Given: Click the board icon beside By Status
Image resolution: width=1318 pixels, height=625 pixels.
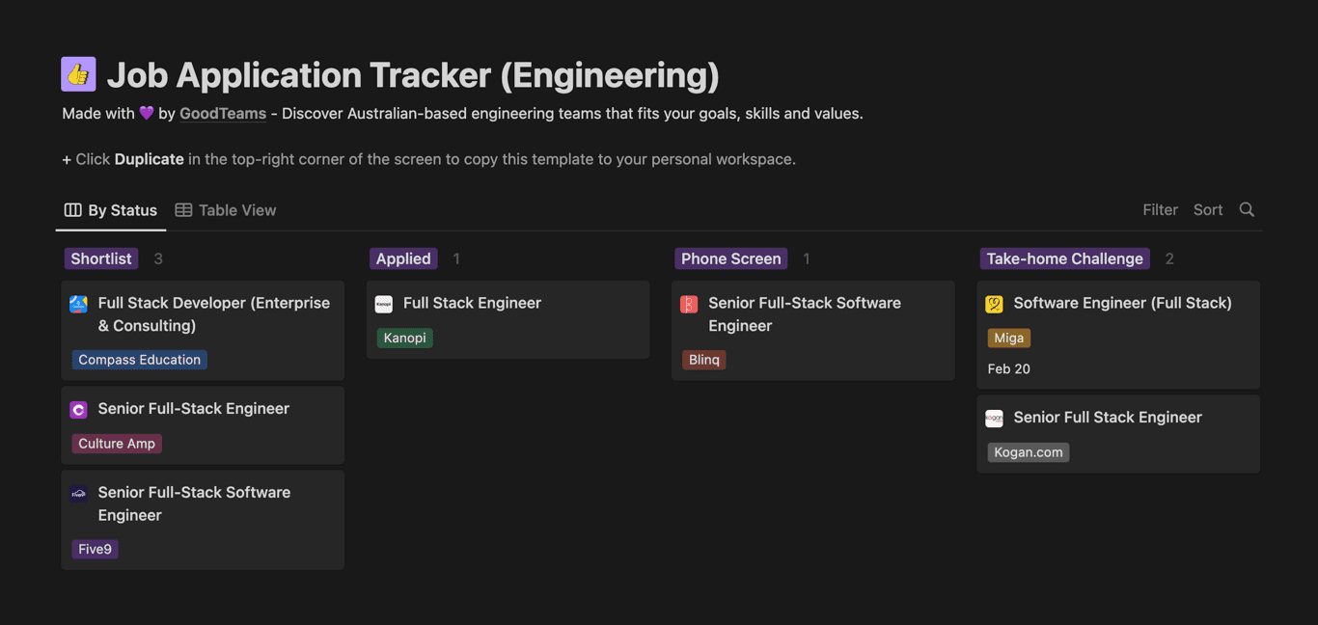Looking at the screenshot, I should point(72,209).
